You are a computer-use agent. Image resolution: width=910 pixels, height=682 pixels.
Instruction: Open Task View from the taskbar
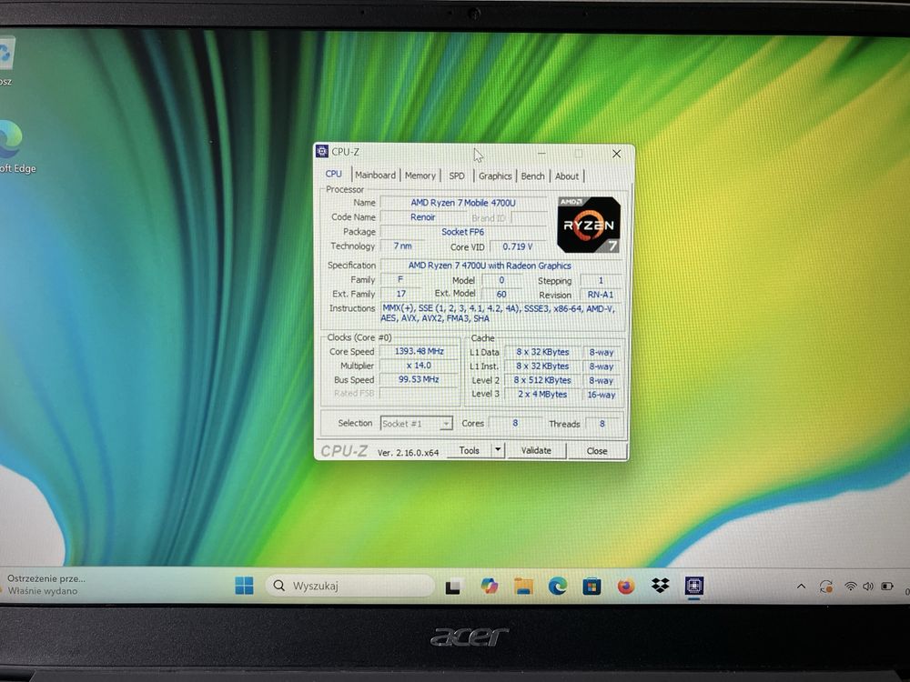pyautogui.click(x=452, y=587)
